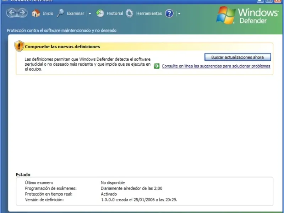Click the heading 'Compruebe las nuevas definiciones'
Viewport: 284px width, 213px height.
click(62, 47)
